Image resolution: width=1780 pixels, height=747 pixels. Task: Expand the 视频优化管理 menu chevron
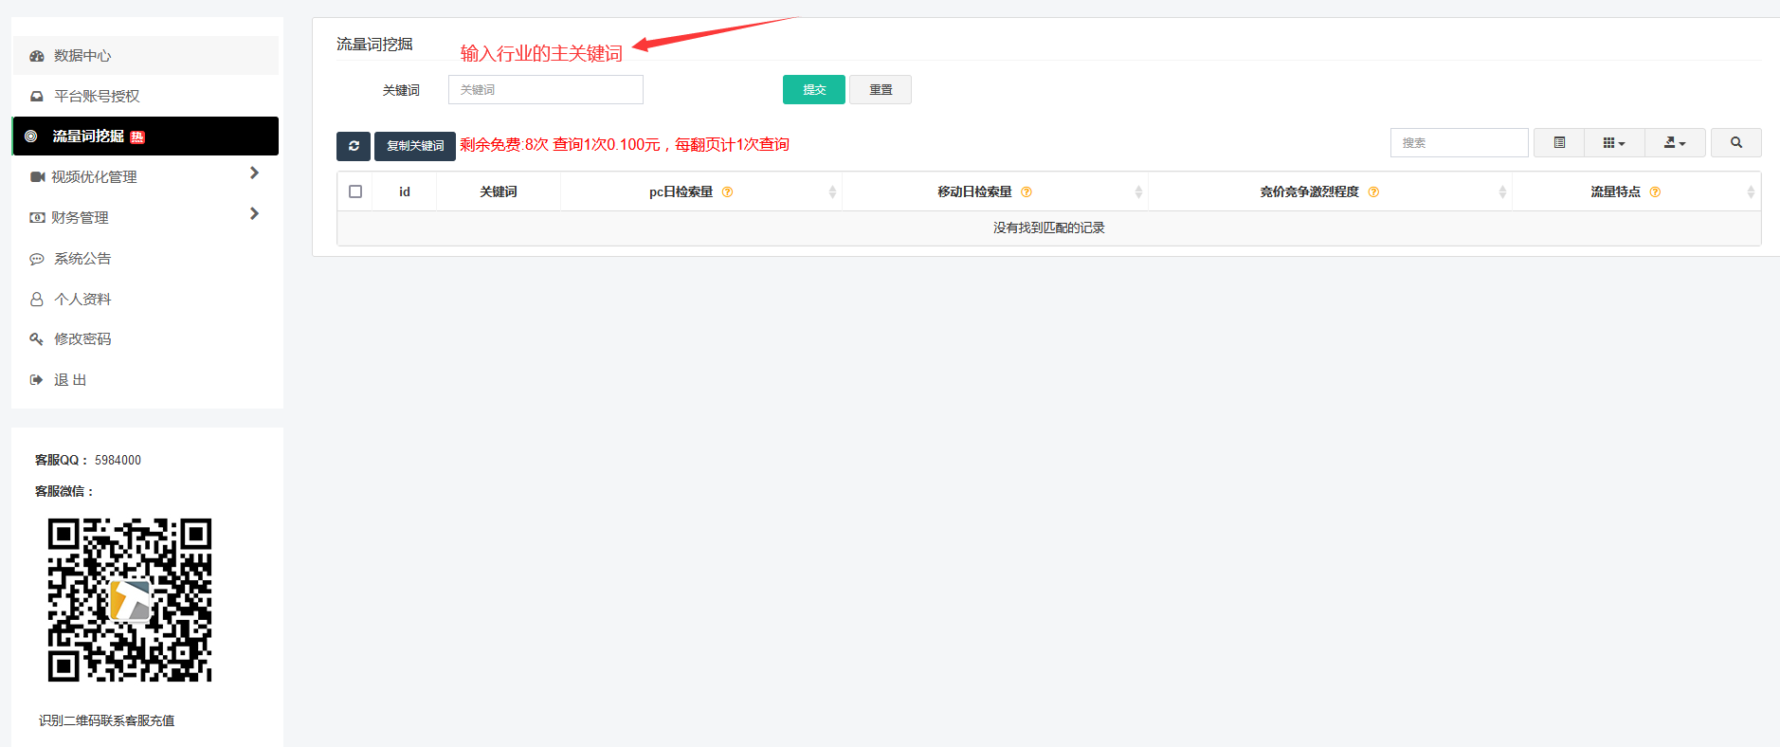[254, 173]
